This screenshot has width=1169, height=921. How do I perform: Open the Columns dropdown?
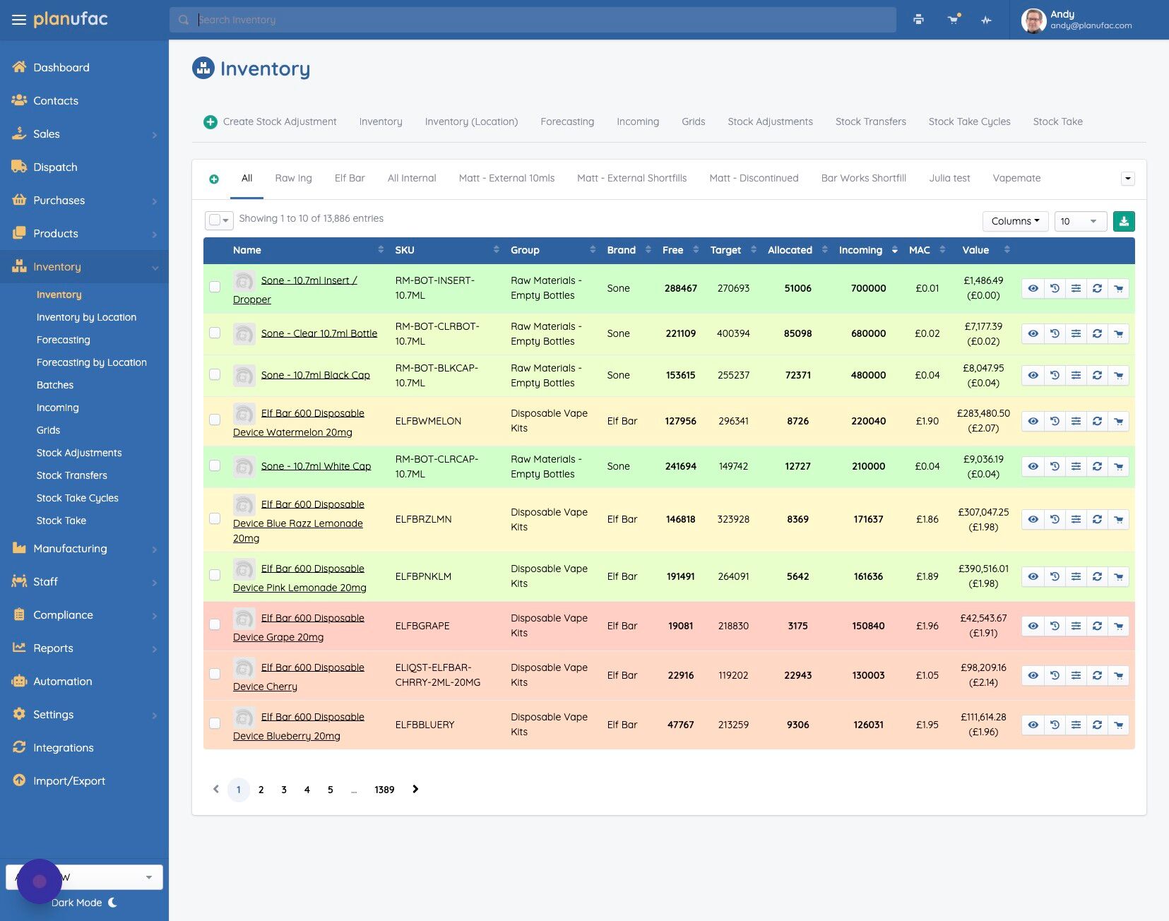click(x=1015, y=221)
